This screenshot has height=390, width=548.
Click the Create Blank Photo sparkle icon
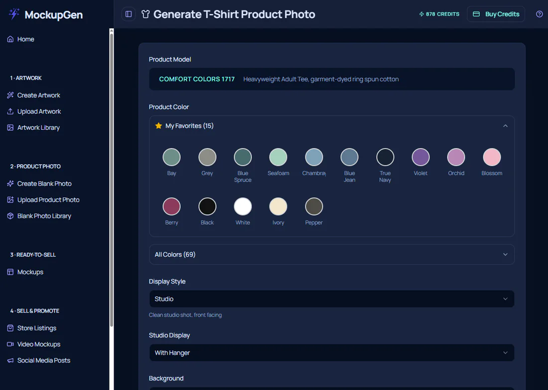point(10,184)
